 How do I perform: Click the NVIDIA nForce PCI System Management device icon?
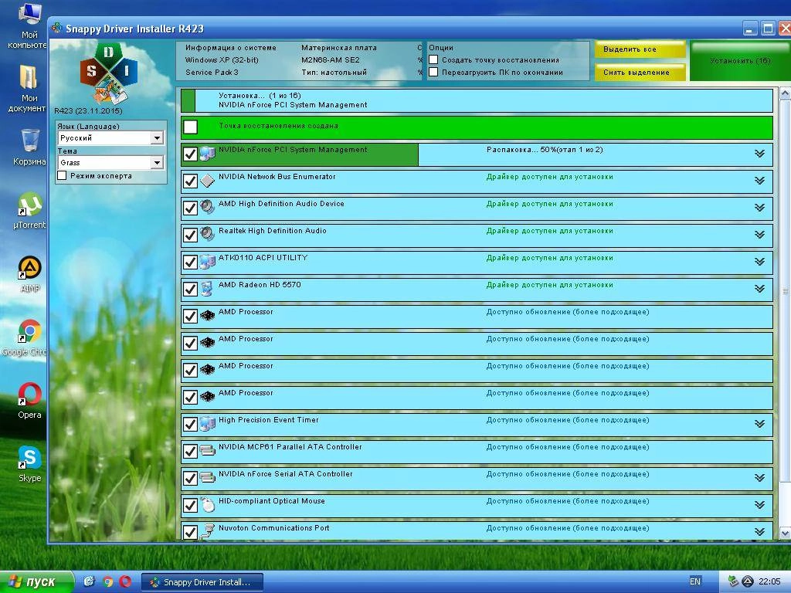(207, 154)
